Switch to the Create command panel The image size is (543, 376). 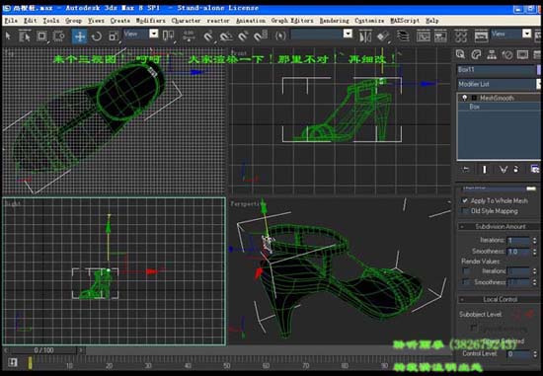point(461,54)
